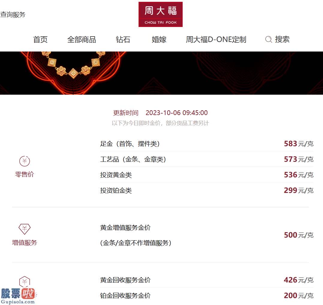Click the 更新时间 timestamp text
The height and width of the screenshot is (305, 323).
click(160, 113)
